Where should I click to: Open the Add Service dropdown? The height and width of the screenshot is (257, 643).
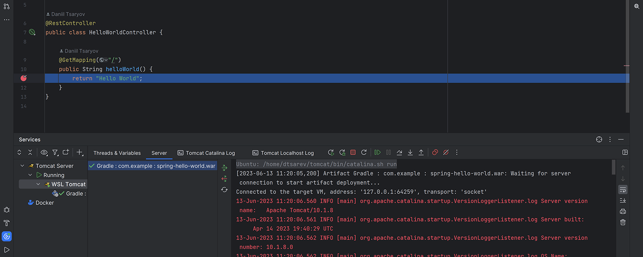tap(79, 152)
